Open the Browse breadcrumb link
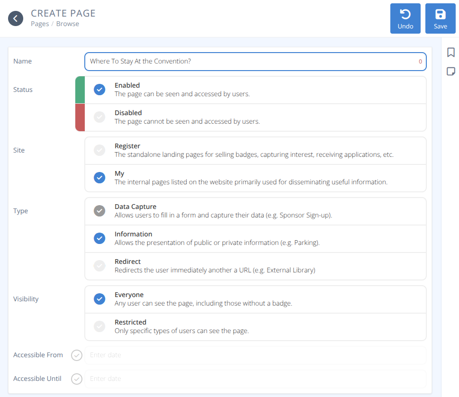The width and height of the screenshot is (459, 397). pyautogui.click(x=68, y=24)
